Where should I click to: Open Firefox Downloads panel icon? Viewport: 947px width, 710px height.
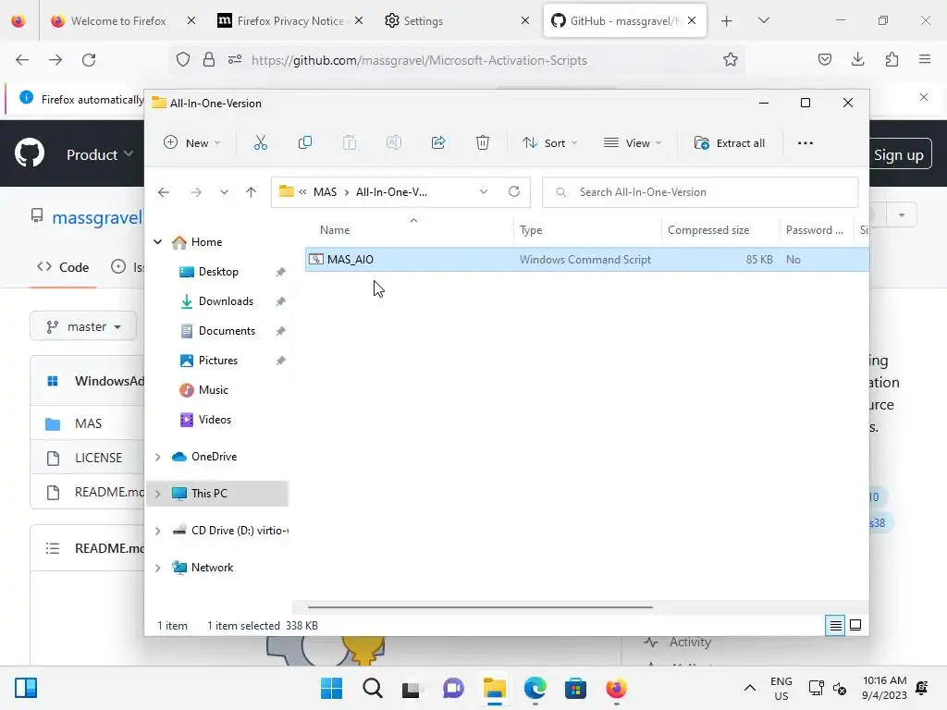coord(857,59)
